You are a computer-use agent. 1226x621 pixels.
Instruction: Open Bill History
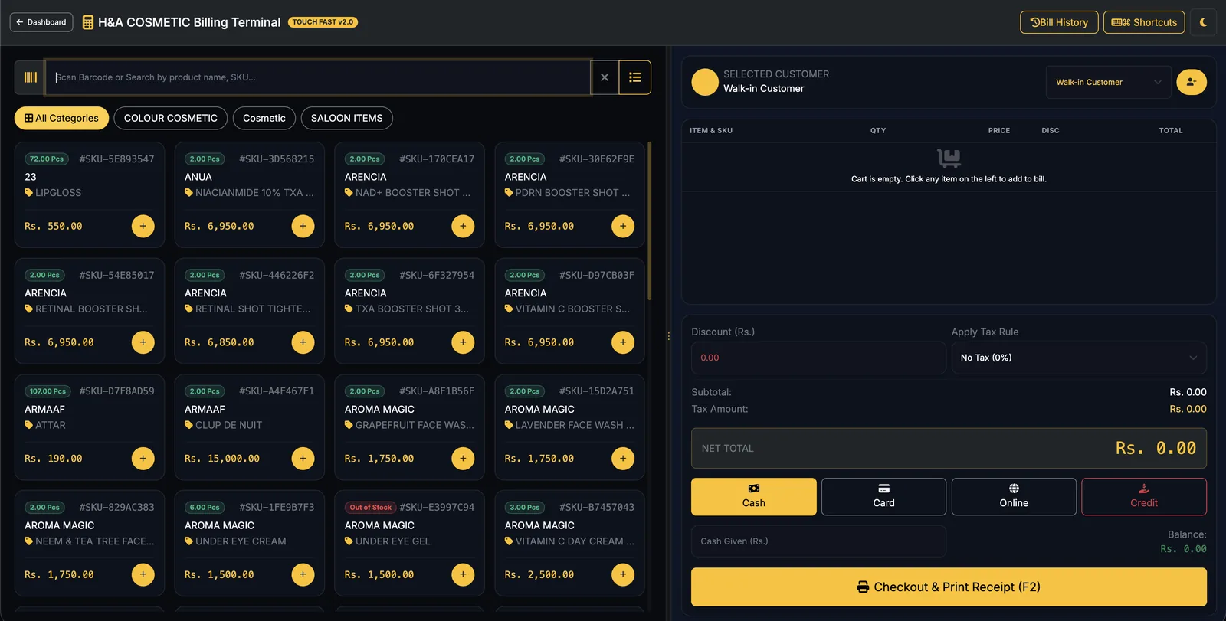[x=1059, y=22]
